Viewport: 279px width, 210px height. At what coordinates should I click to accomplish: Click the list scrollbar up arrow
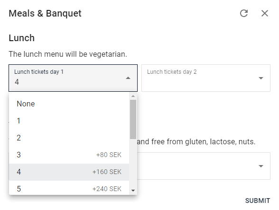coord(133,96)
